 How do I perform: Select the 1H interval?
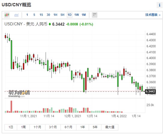55,15
